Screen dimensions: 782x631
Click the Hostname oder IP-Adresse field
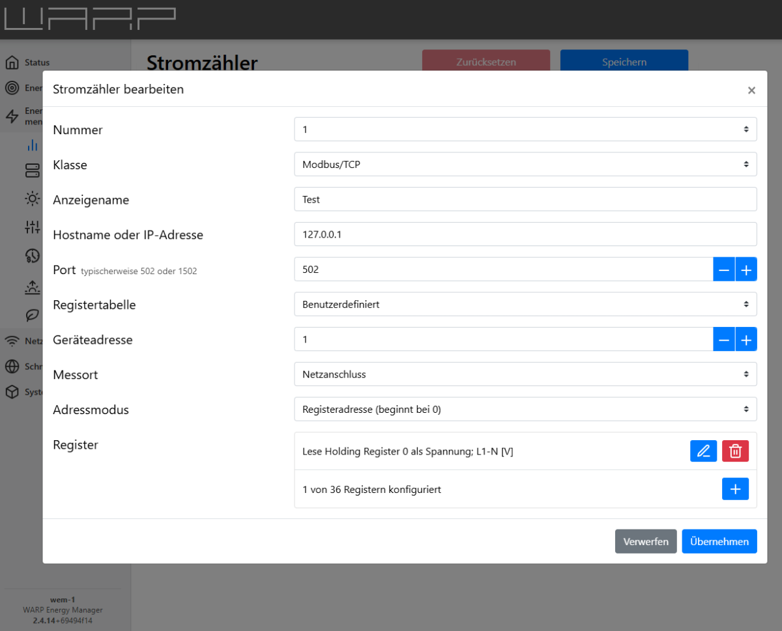525,234
